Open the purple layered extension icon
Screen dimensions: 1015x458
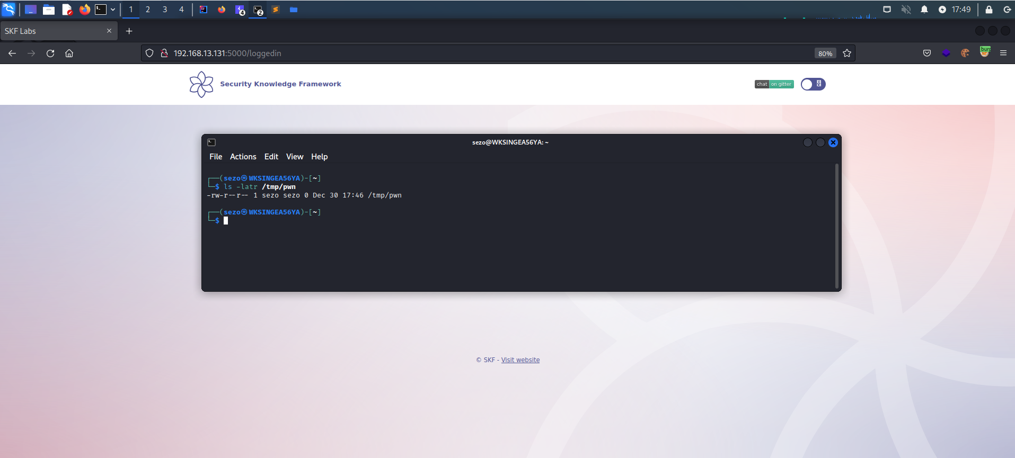click(x=946, y=53)
